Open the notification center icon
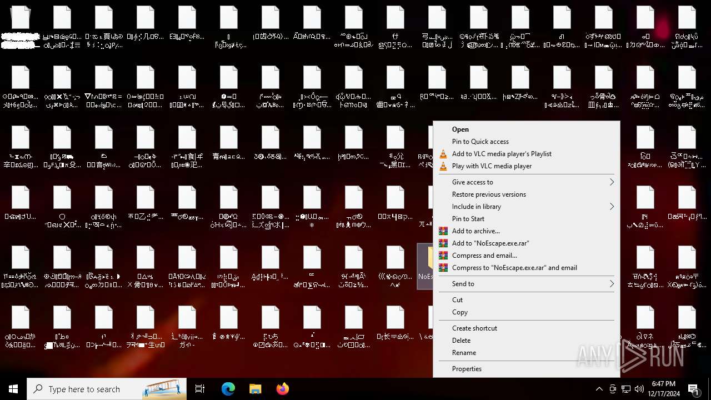The width and height of the screenshot is (711, 400). point(693,389)
